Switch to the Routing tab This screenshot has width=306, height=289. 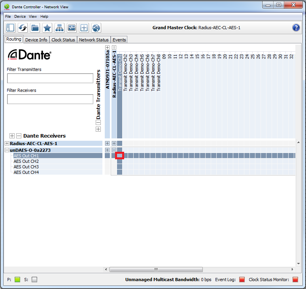(14, 39)
